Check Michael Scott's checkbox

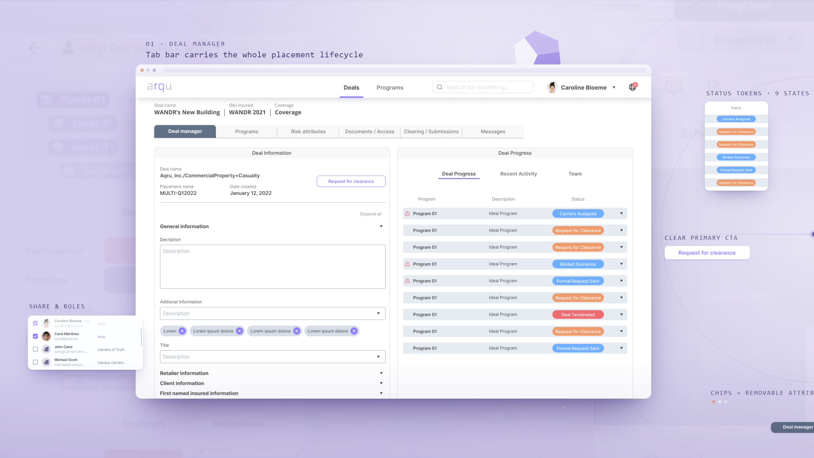(35, 362)
